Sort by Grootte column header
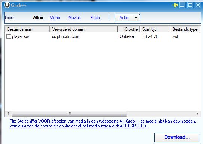The width and height of the screenshot is (203, 144). 129,29
